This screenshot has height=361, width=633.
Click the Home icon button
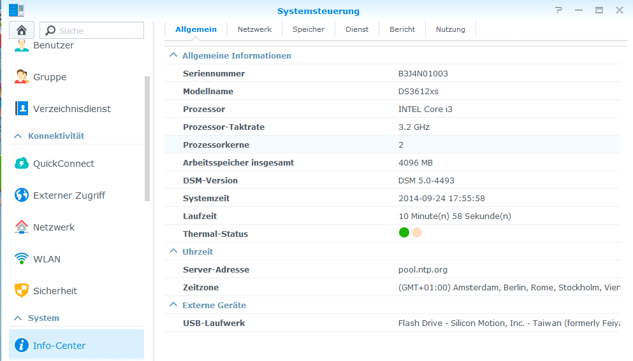[x=22, y=31]
